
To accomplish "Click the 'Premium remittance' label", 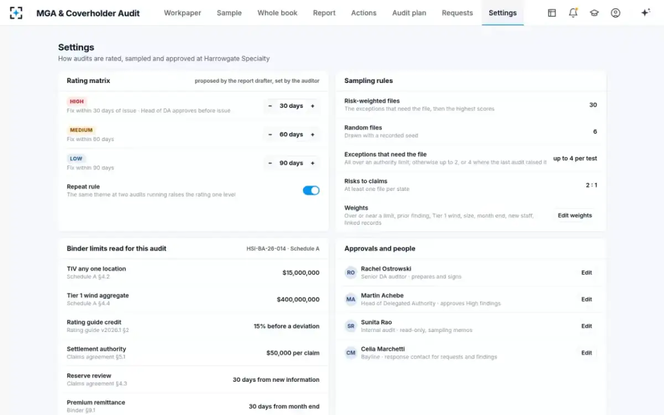I will point(96,402).
